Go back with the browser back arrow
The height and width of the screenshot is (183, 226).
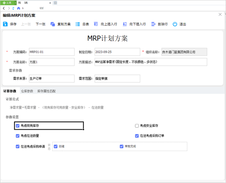tap(4, 8)
